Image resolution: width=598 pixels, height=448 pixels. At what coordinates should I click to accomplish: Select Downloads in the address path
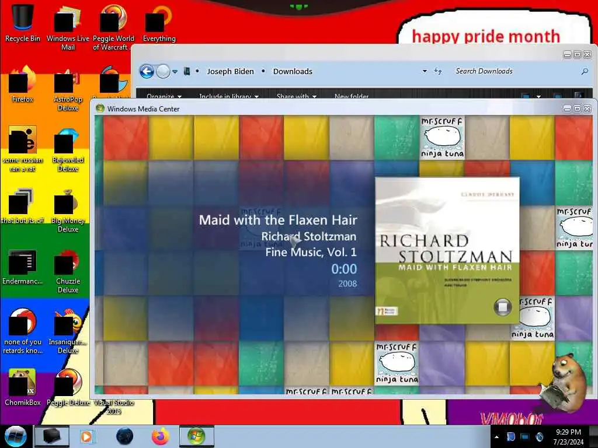coord(293,71)
